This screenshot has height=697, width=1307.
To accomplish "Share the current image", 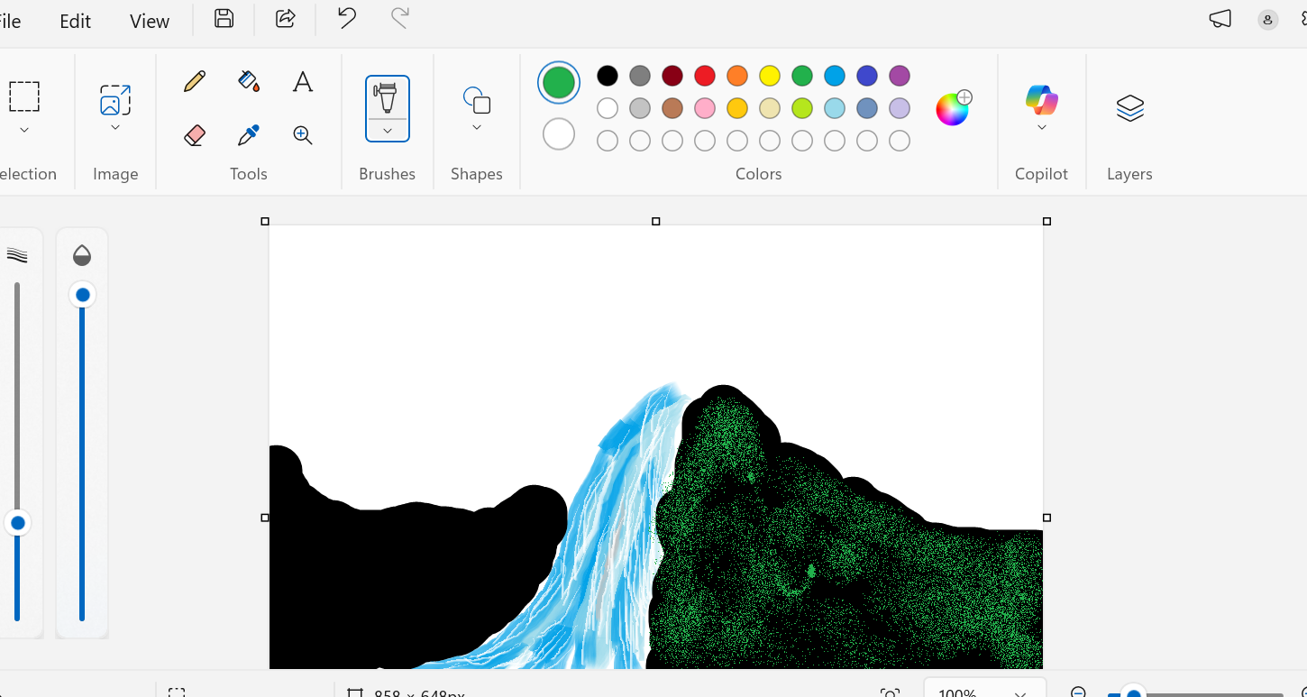I will [x=285, y=19].
